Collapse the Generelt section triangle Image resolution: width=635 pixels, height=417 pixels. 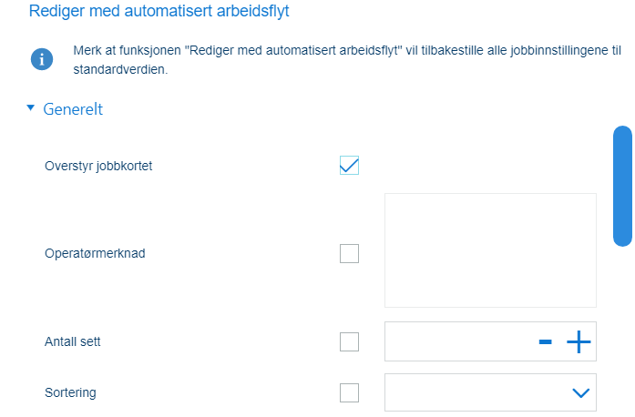coord(30,107)
